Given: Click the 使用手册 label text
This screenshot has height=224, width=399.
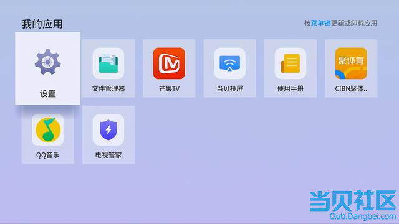Looking at the screenshot, I should click(291, 88).
